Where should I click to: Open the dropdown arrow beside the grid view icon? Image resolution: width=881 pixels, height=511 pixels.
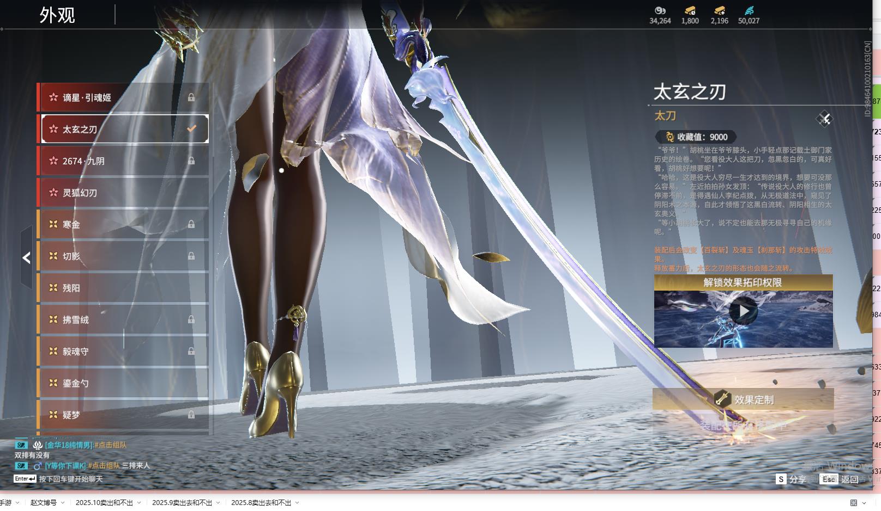(x=864, y=503)
